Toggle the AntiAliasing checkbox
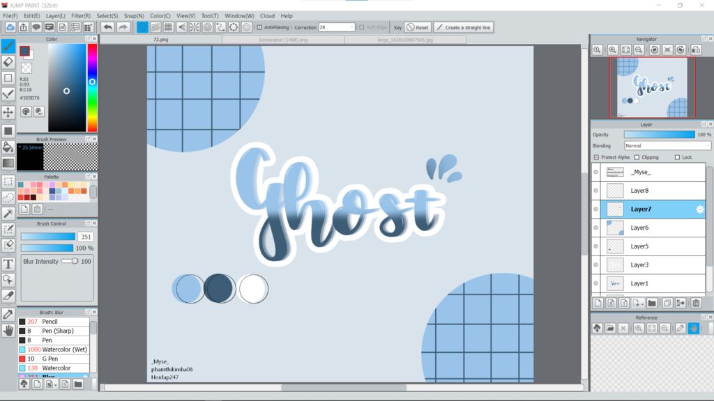 tap(259, 27)
